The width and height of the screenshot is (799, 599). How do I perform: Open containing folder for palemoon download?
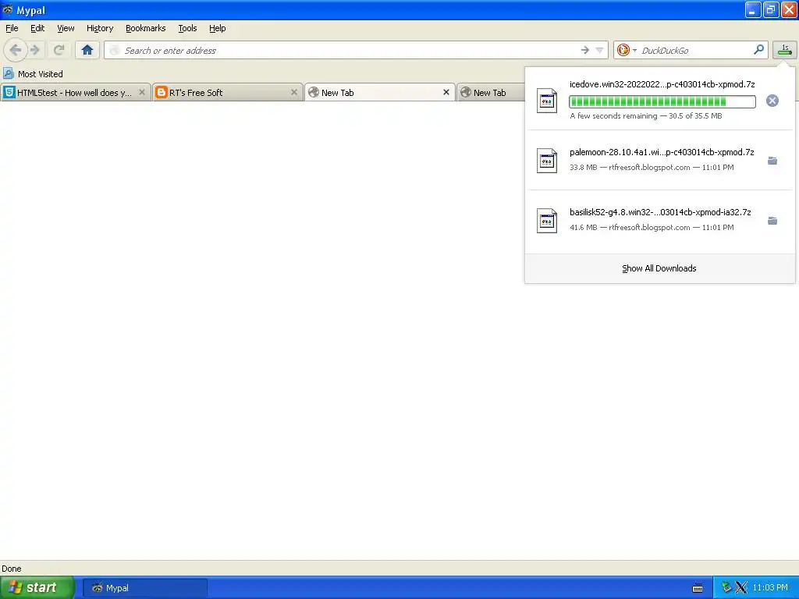pos(772,161)
